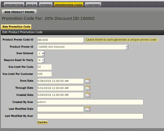
Task: Go to the Content tab
Action: pos(93,5)
